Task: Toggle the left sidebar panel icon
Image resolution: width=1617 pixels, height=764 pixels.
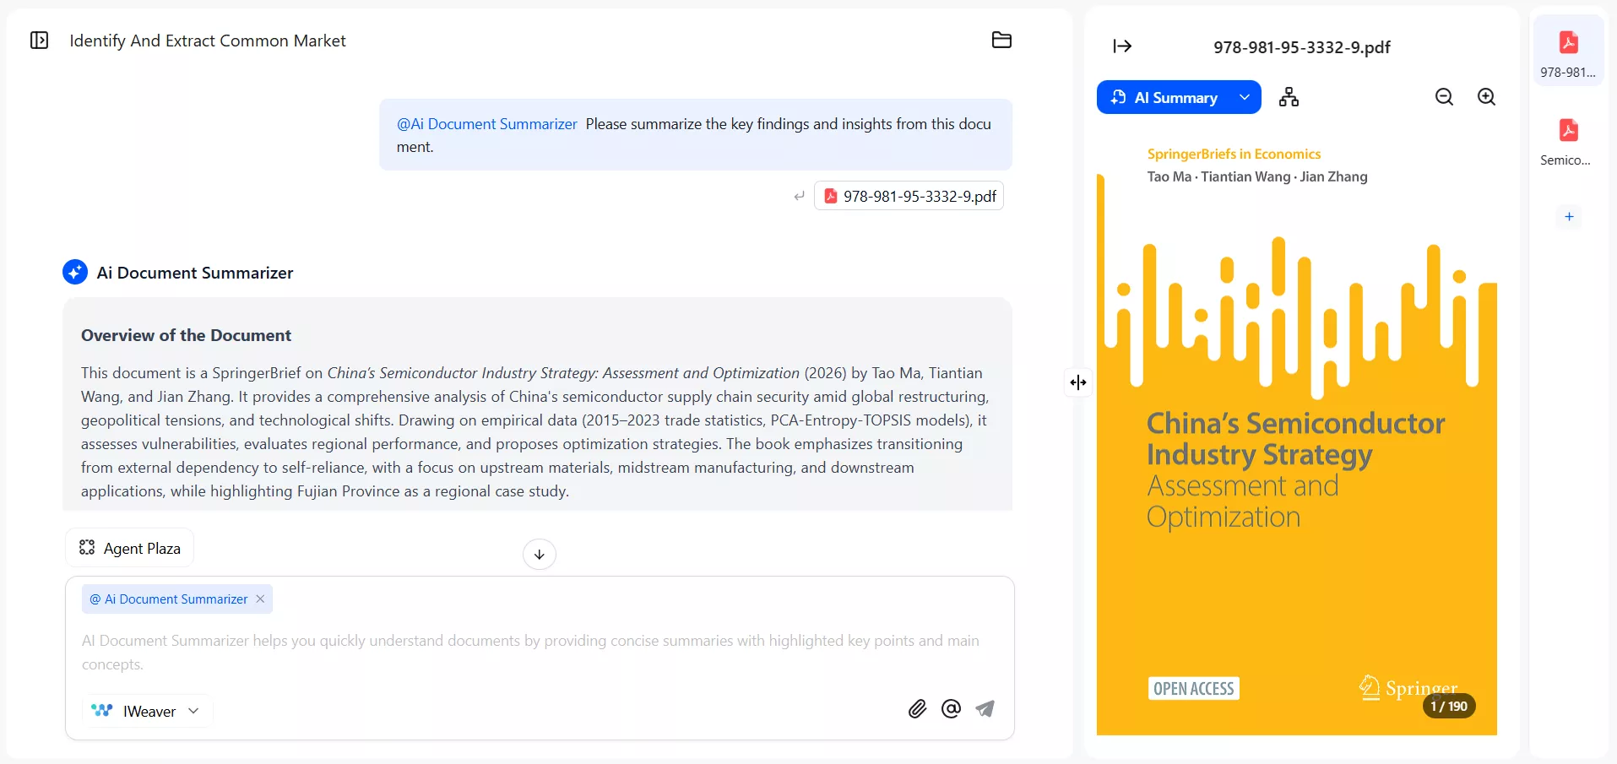Action: click(x=39, y=41)
